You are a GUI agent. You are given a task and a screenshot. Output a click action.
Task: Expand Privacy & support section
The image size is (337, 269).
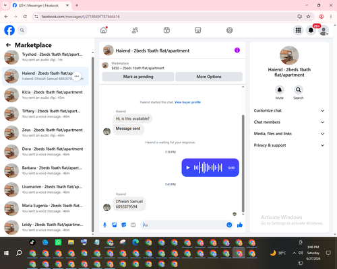tap(289, 145)
